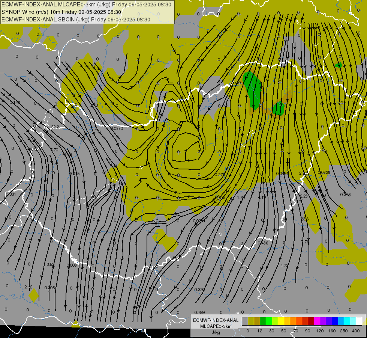
Task: Pick the white swatch at the legend end
Action: pos(359,321)
